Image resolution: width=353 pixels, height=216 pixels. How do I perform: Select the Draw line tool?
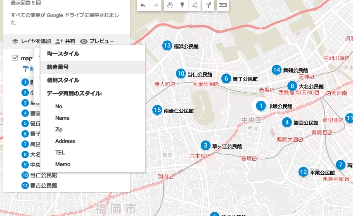click(194, 5)
